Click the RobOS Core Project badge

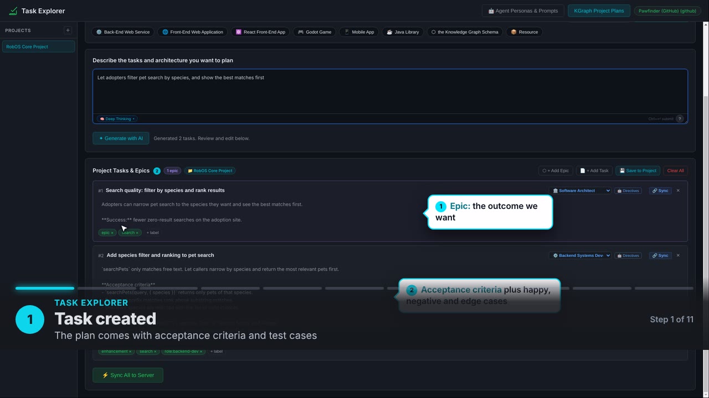(210, 171)
